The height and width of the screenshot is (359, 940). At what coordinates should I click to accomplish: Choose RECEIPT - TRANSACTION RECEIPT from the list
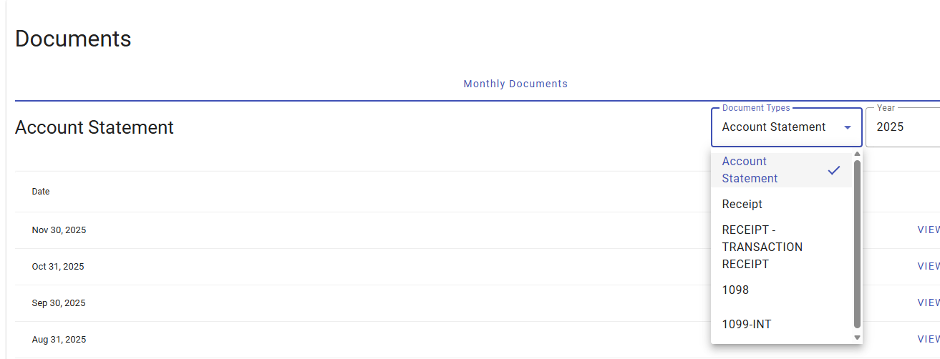click(762, 247)
